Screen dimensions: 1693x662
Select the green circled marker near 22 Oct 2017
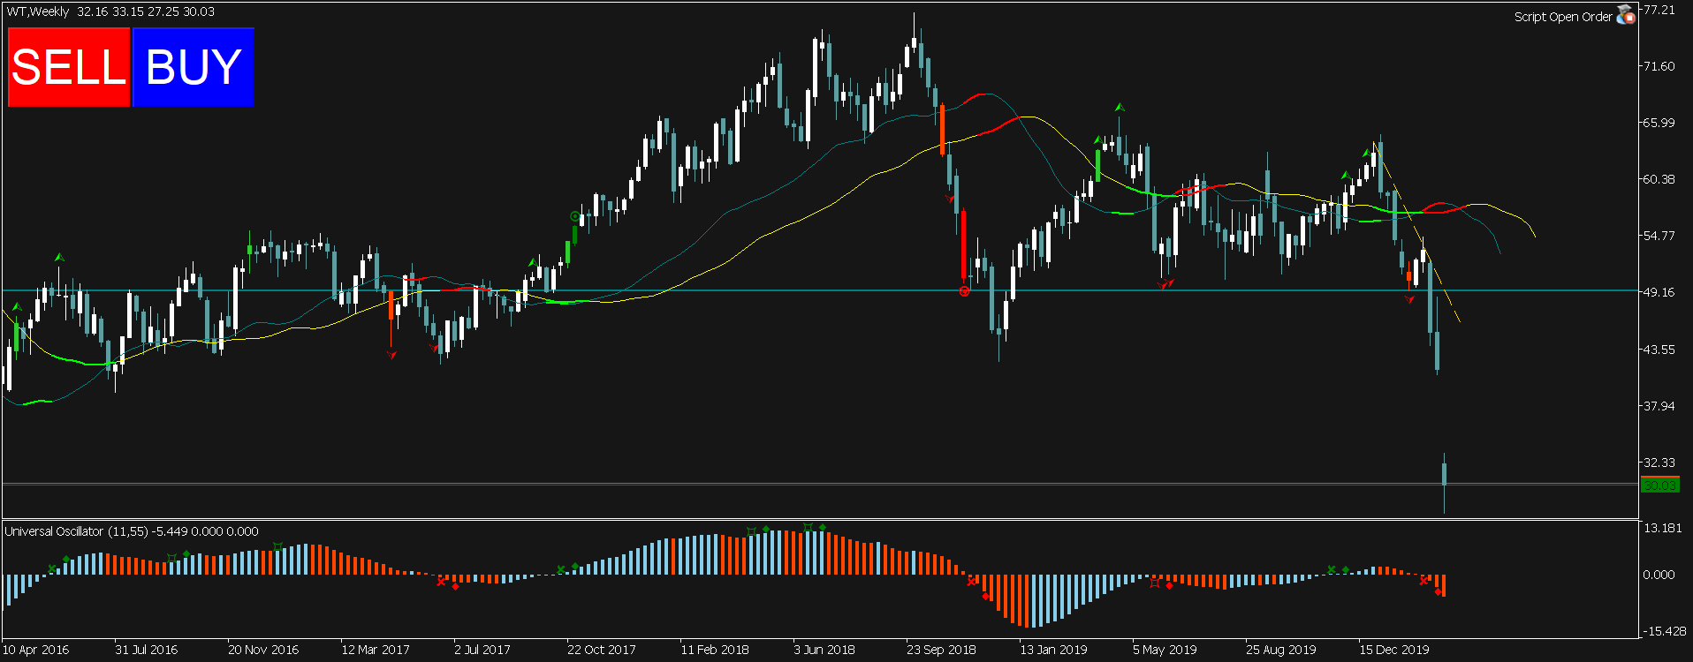tap(575, 216)
